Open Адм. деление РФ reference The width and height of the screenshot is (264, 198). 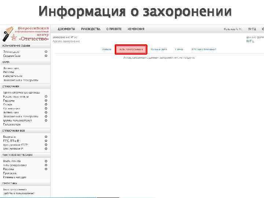pyautogui.click(x=13, y=149)
